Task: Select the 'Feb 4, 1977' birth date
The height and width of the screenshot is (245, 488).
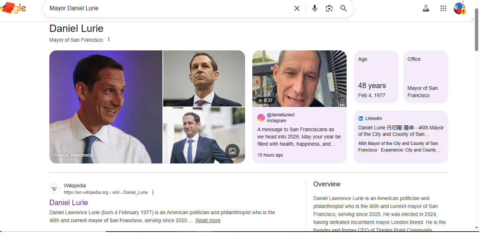Action: coord(372,95)
